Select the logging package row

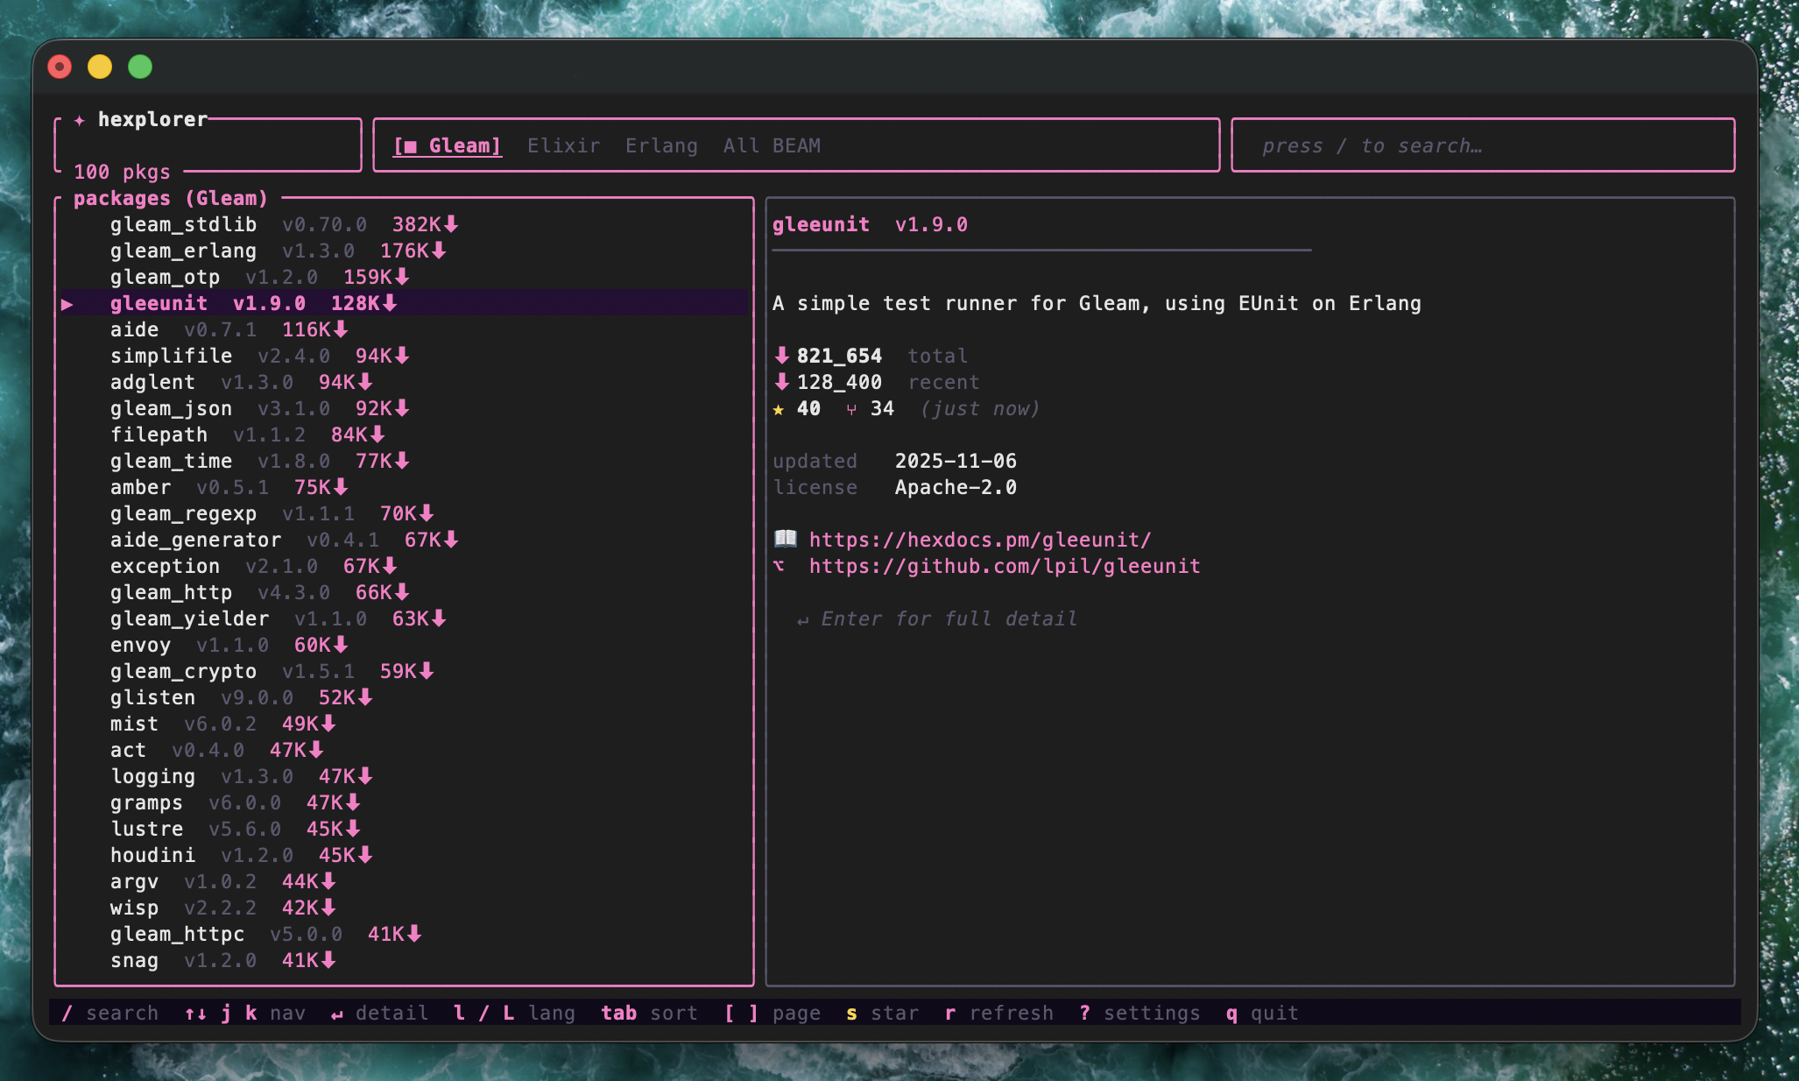tap(405, 776)
